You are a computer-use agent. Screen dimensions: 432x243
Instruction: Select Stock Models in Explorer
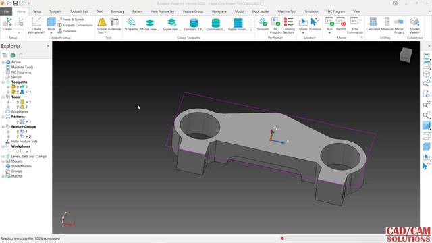click(x=21, y=167)
